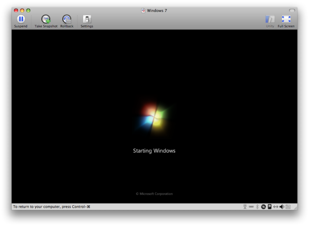Minimize the window with yellow button
This screenshot has height=226, width=309.
pos(22,11)
